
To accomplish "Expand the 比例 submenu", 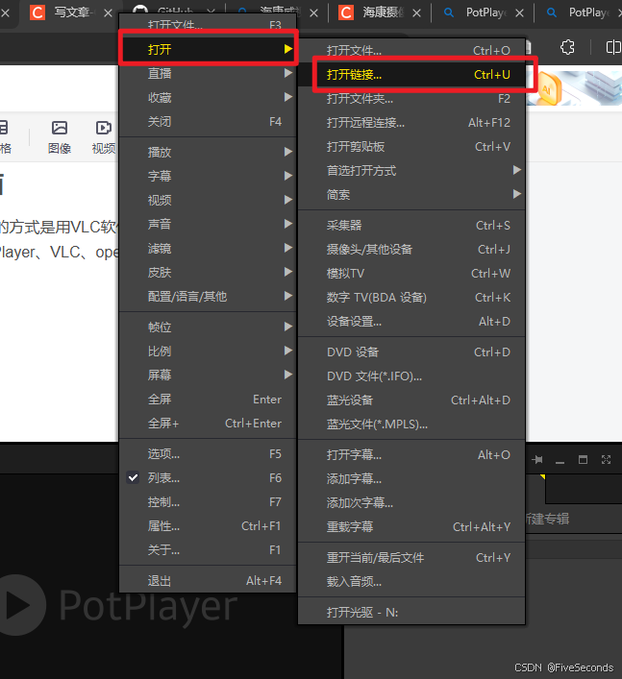I will tap(208, 351).
